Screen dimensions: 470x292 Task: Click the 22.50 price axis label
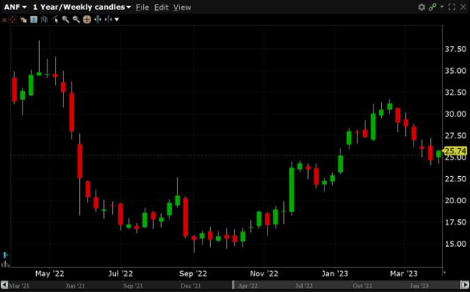pyautogui.click(x=455, y=179)
